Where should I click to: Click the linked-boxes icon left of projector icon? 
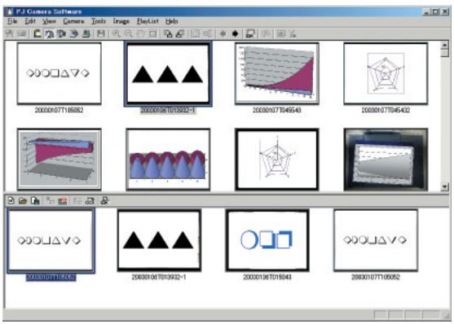(90, 200)
